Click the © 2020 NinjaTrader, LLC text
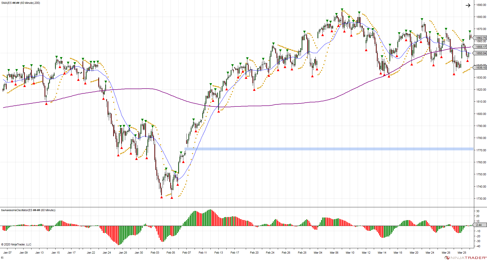Image resolution: width=487 pixels, height=260 pixels. coord(16,244)
